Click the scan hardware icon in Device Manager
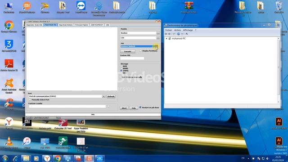 (x=187, y=34)
